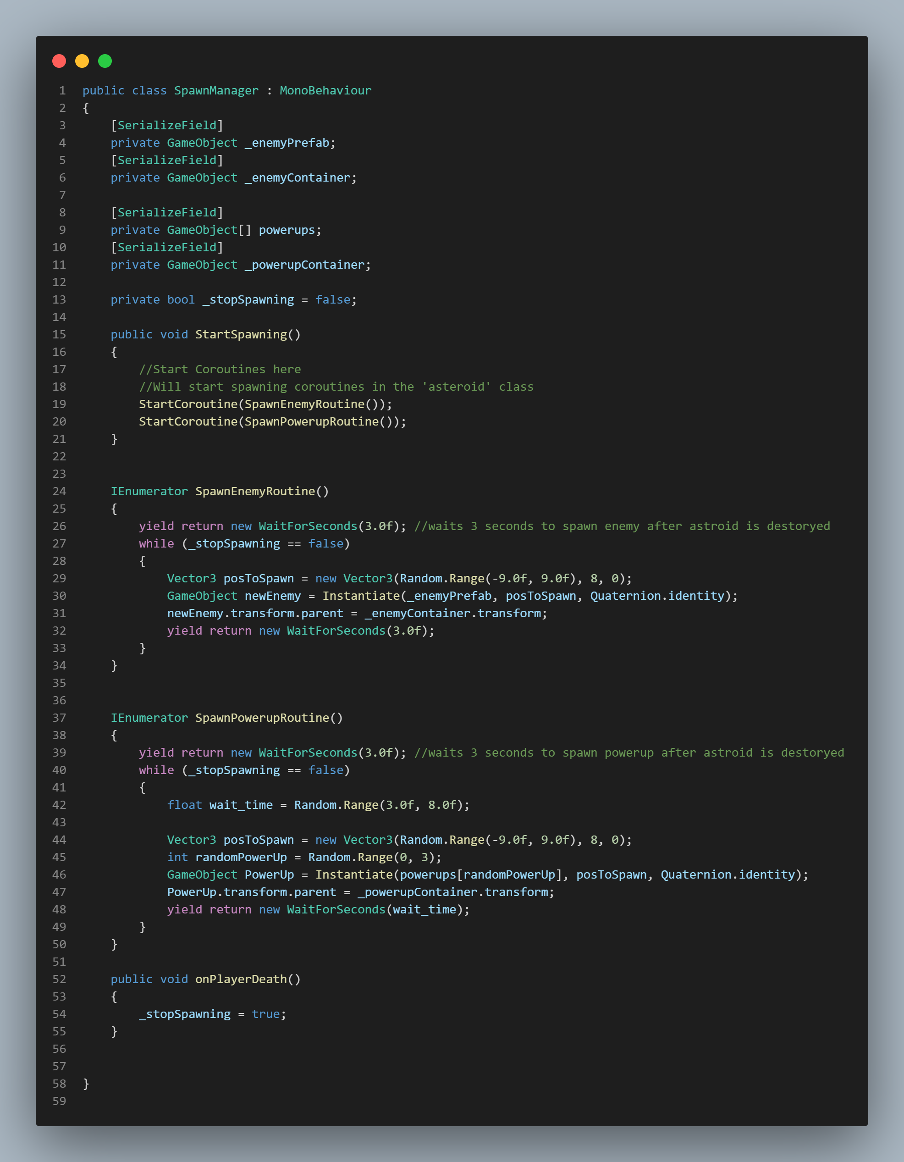Click the SpawnEnemyRoutine method declaration on line 24

pos(220,492)
